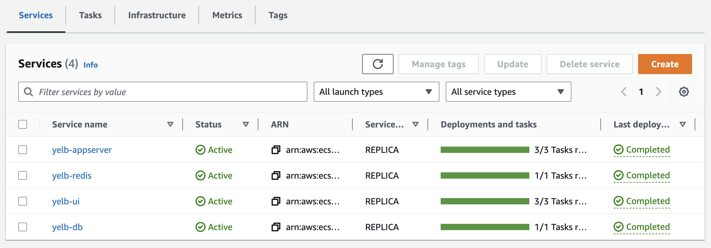This screenshot has width=711, height=248.
Task: Open the yelb-db service link
Action: [x=67, y=227]
